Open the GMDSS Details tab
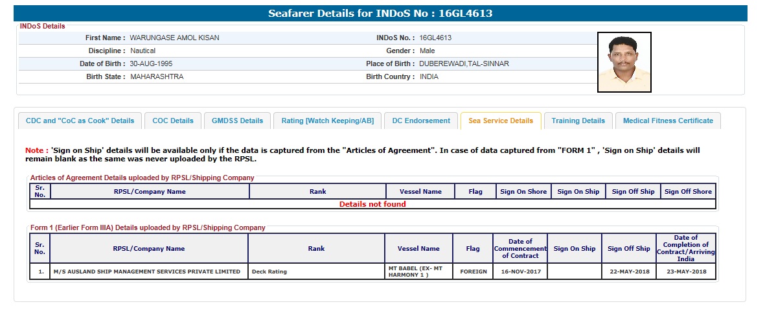Screen dimensions: 765x313 pyautogui.click(x=238, y=121)
